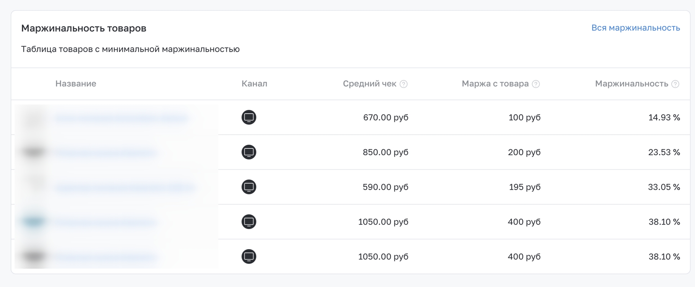
Task: Click the Средний чек column header text
Action: pos(370,84)
